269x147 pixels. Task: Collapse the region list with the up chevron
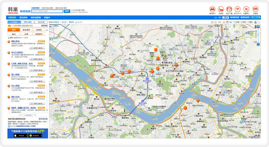(47, 30)
